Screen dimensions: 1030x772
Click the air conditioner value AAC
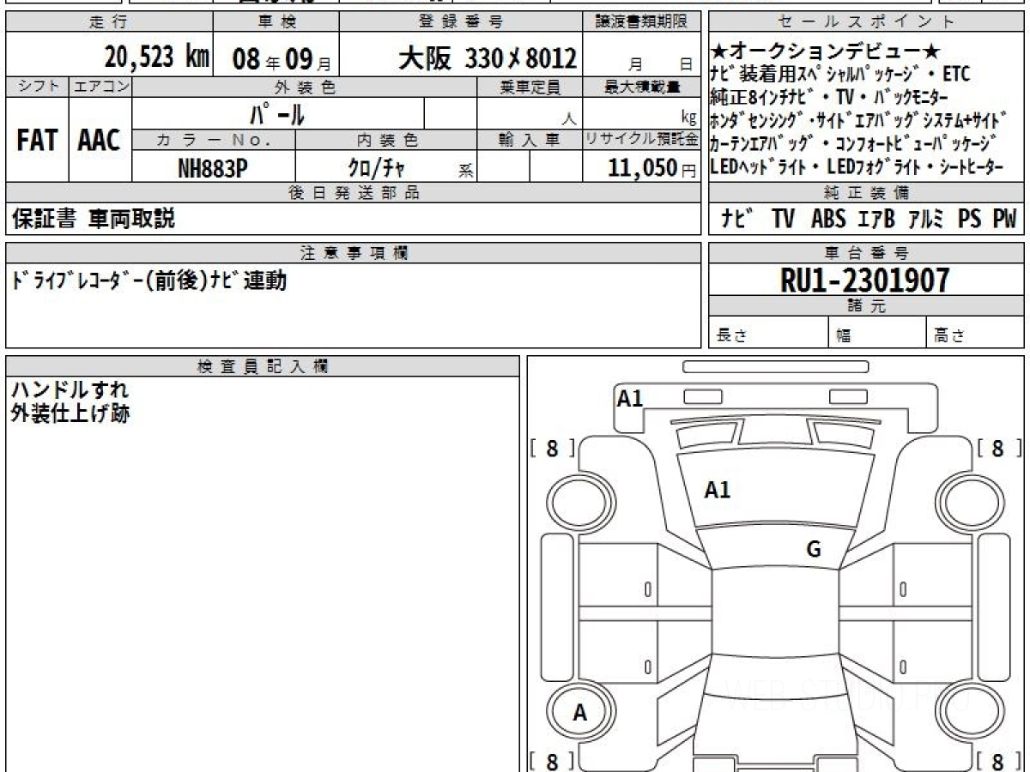[x=100, y=142]
